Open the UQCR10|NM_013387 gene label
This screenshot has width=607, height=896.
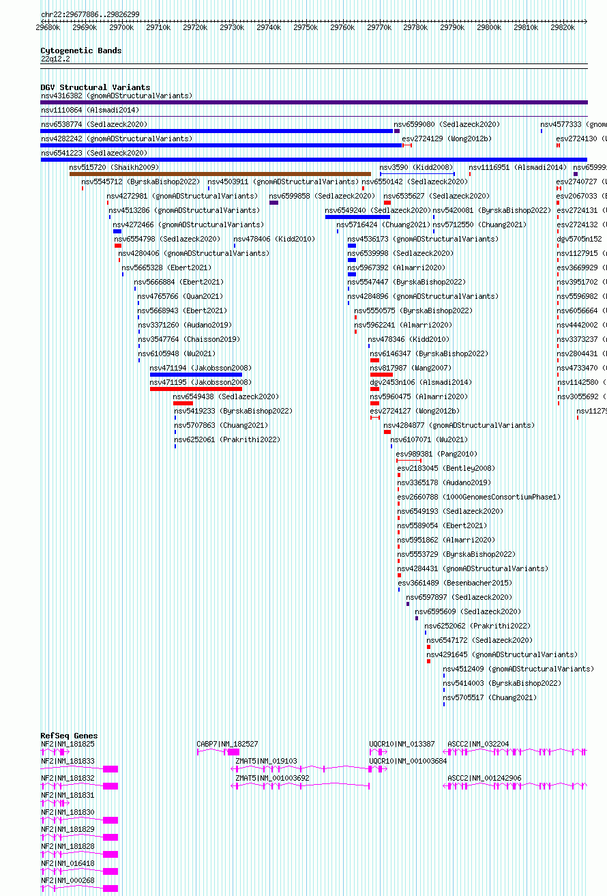[x=402, y=744]
